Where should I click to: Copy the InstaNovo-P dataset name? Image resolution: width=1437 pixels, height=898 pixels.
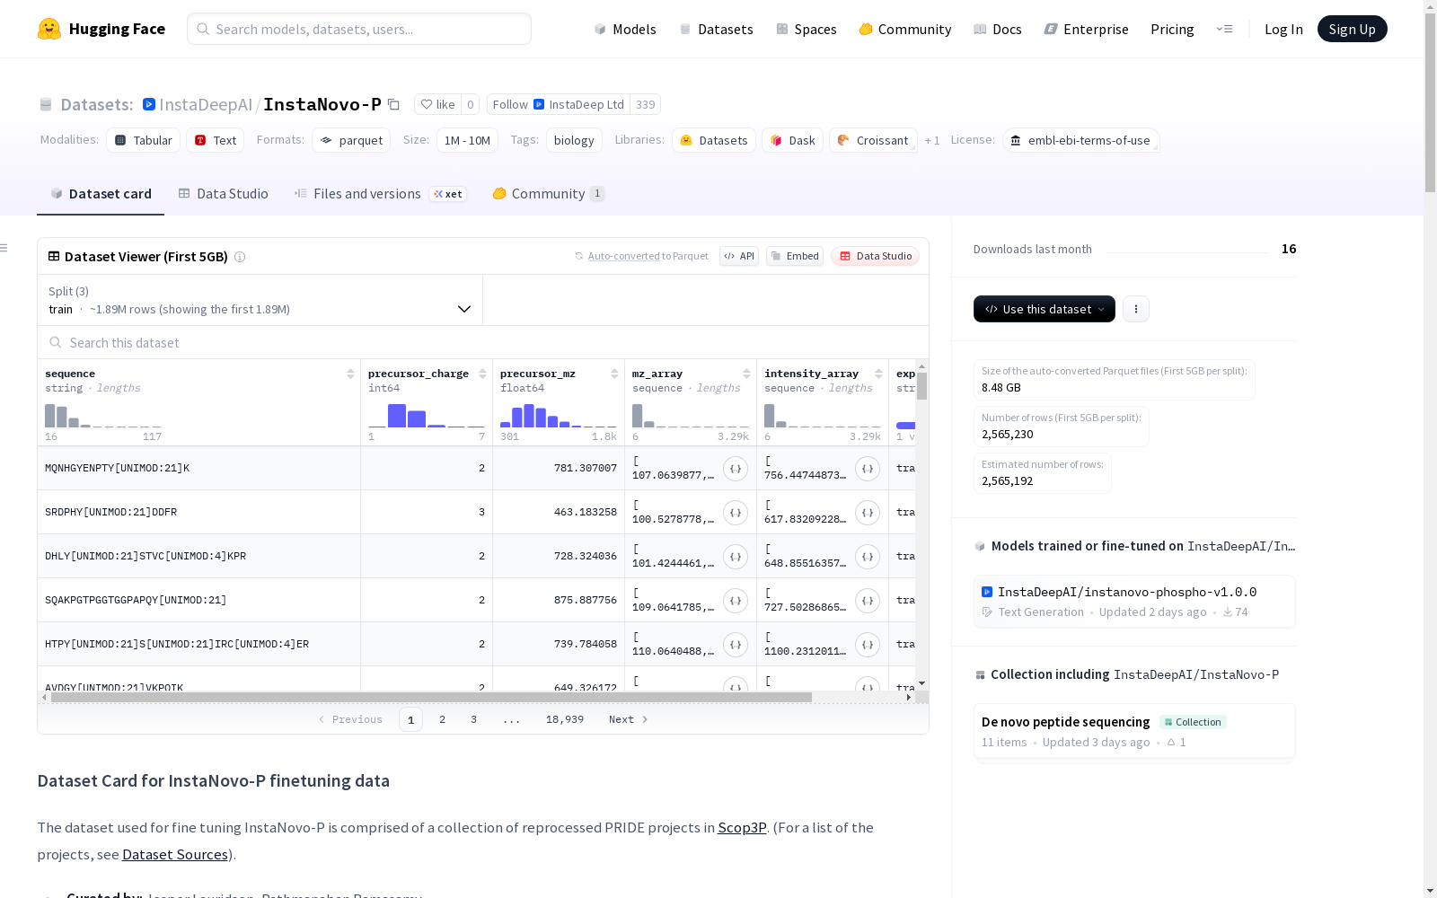tap(393, 104)
